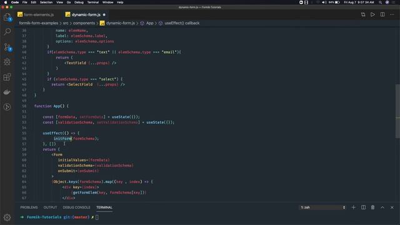Click the Run Code play icon

372,14
